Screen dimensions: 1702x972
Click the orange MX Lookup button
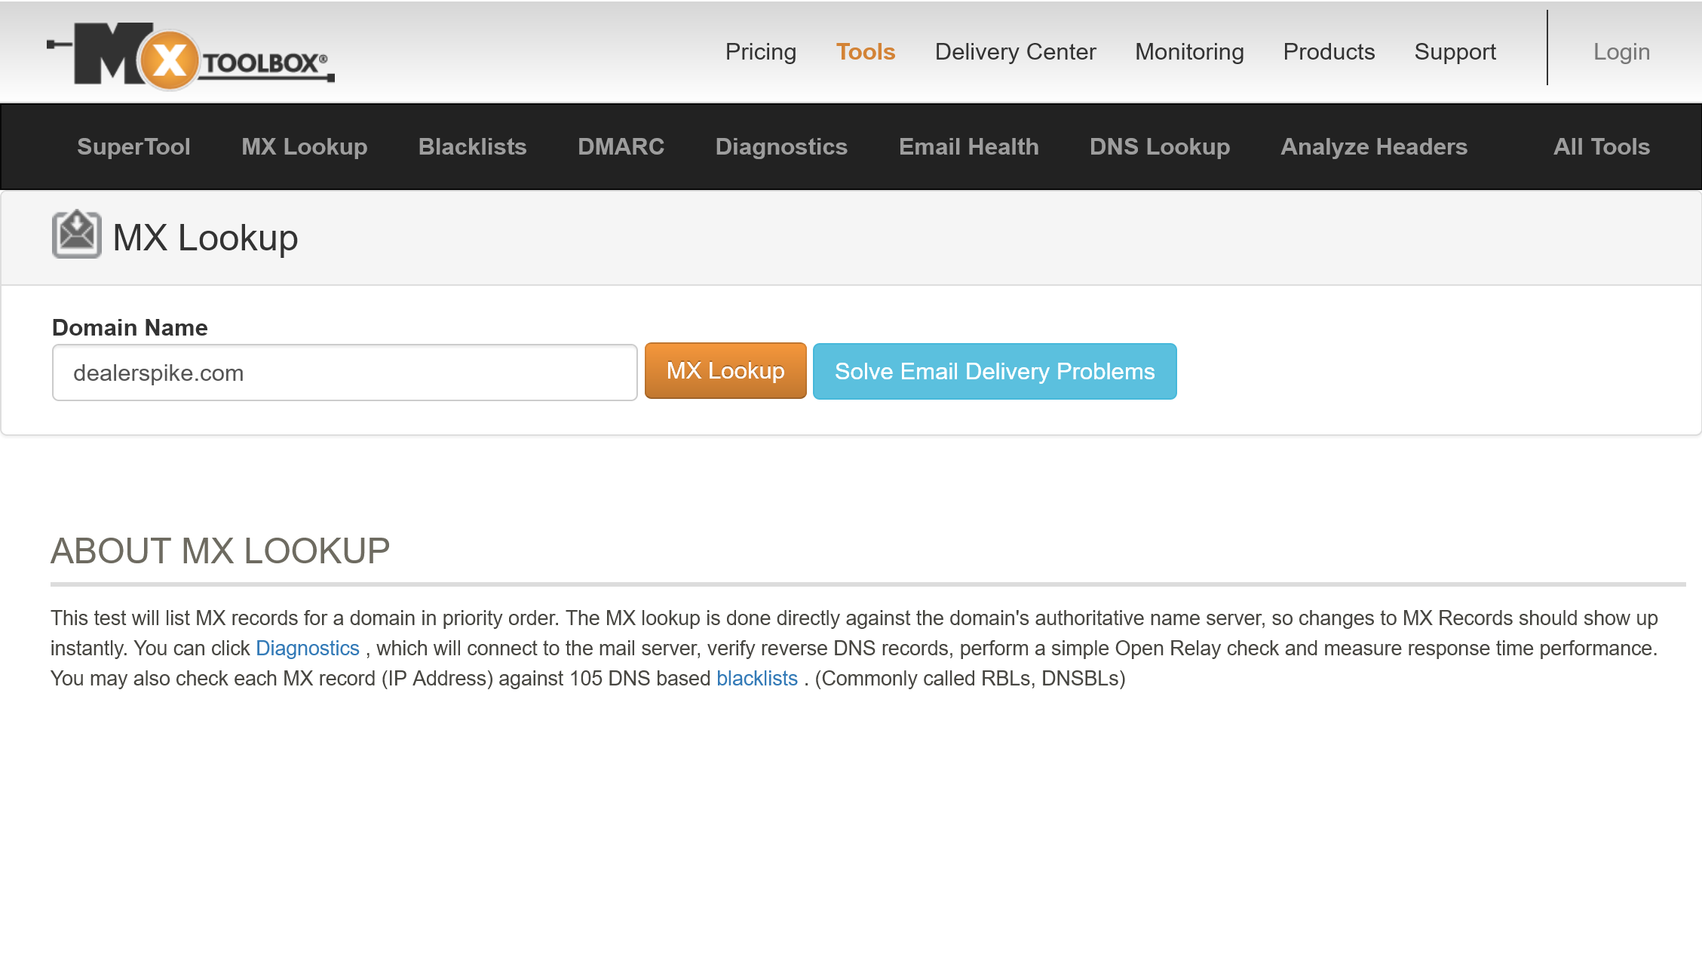[725, 371]
